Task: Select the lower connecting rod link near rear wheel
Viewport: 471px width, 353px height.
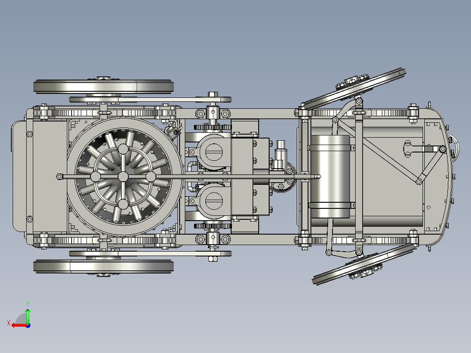Action: [150, 253]
